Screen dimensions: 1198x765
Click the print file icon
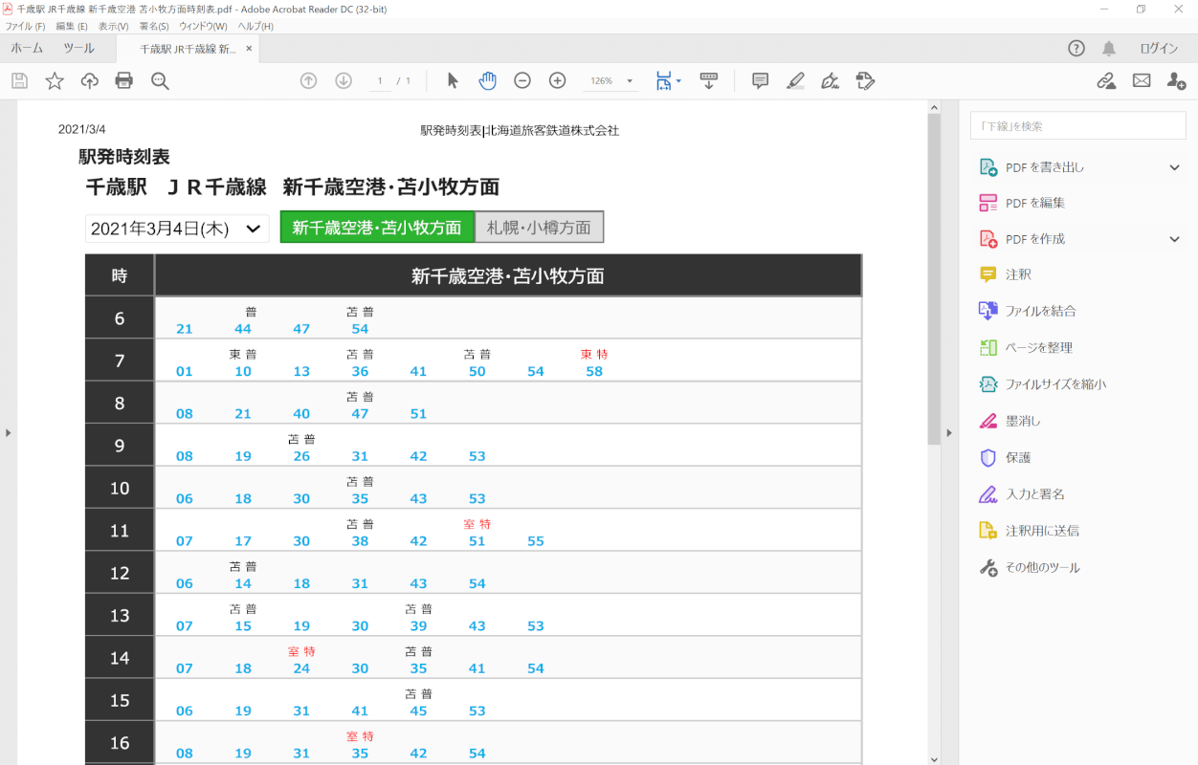[x=123, y=81]
